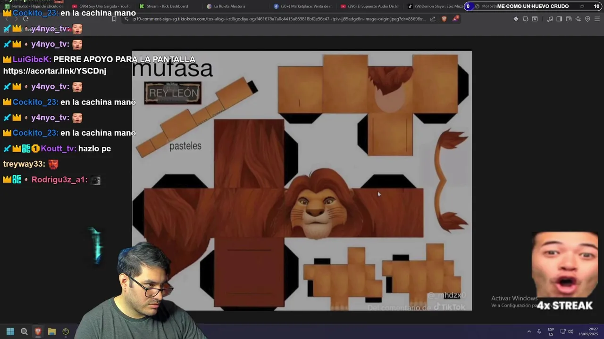Open the acortar.link/YSCDnj chat link
Viewport: 604px width, 339px height.
55,71
